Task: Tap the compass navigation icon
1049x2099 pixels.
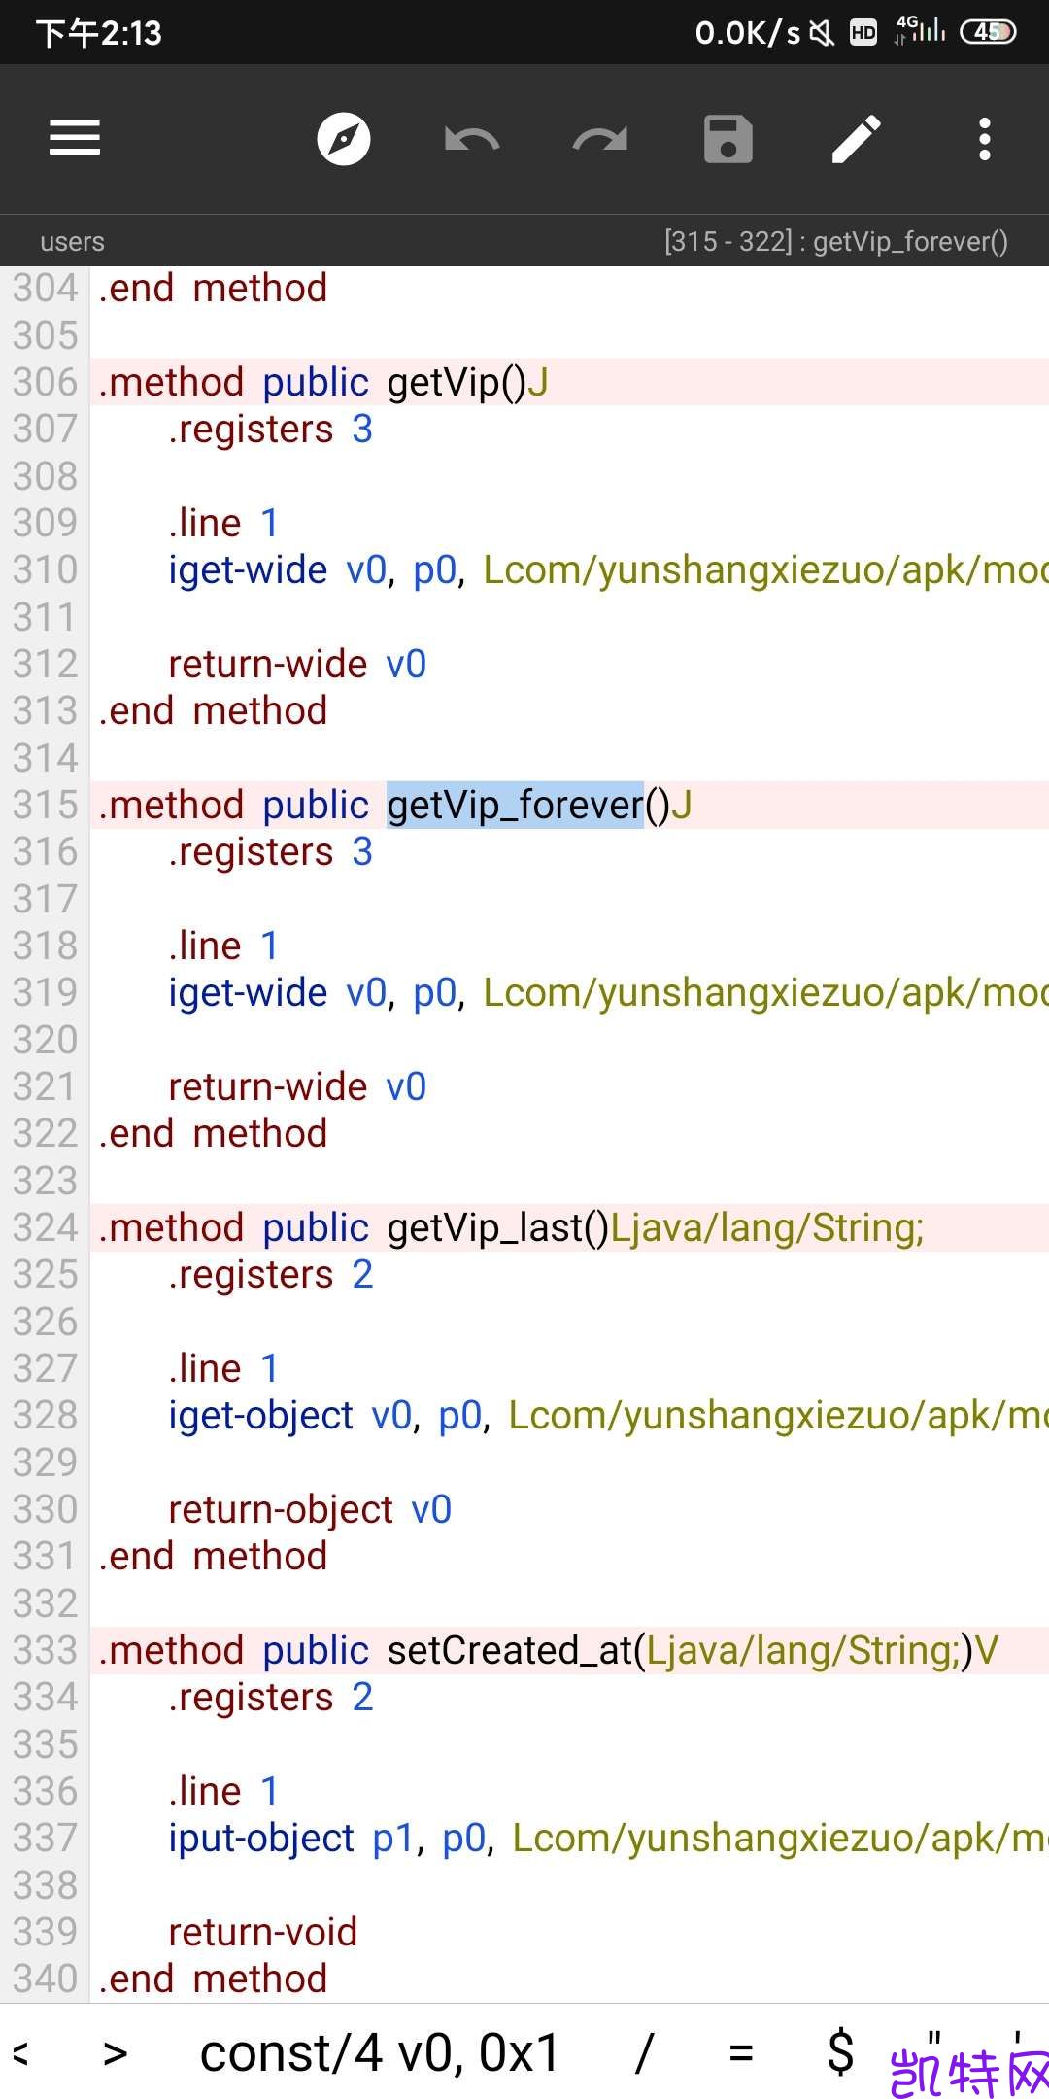Action: tap(344, 139)
